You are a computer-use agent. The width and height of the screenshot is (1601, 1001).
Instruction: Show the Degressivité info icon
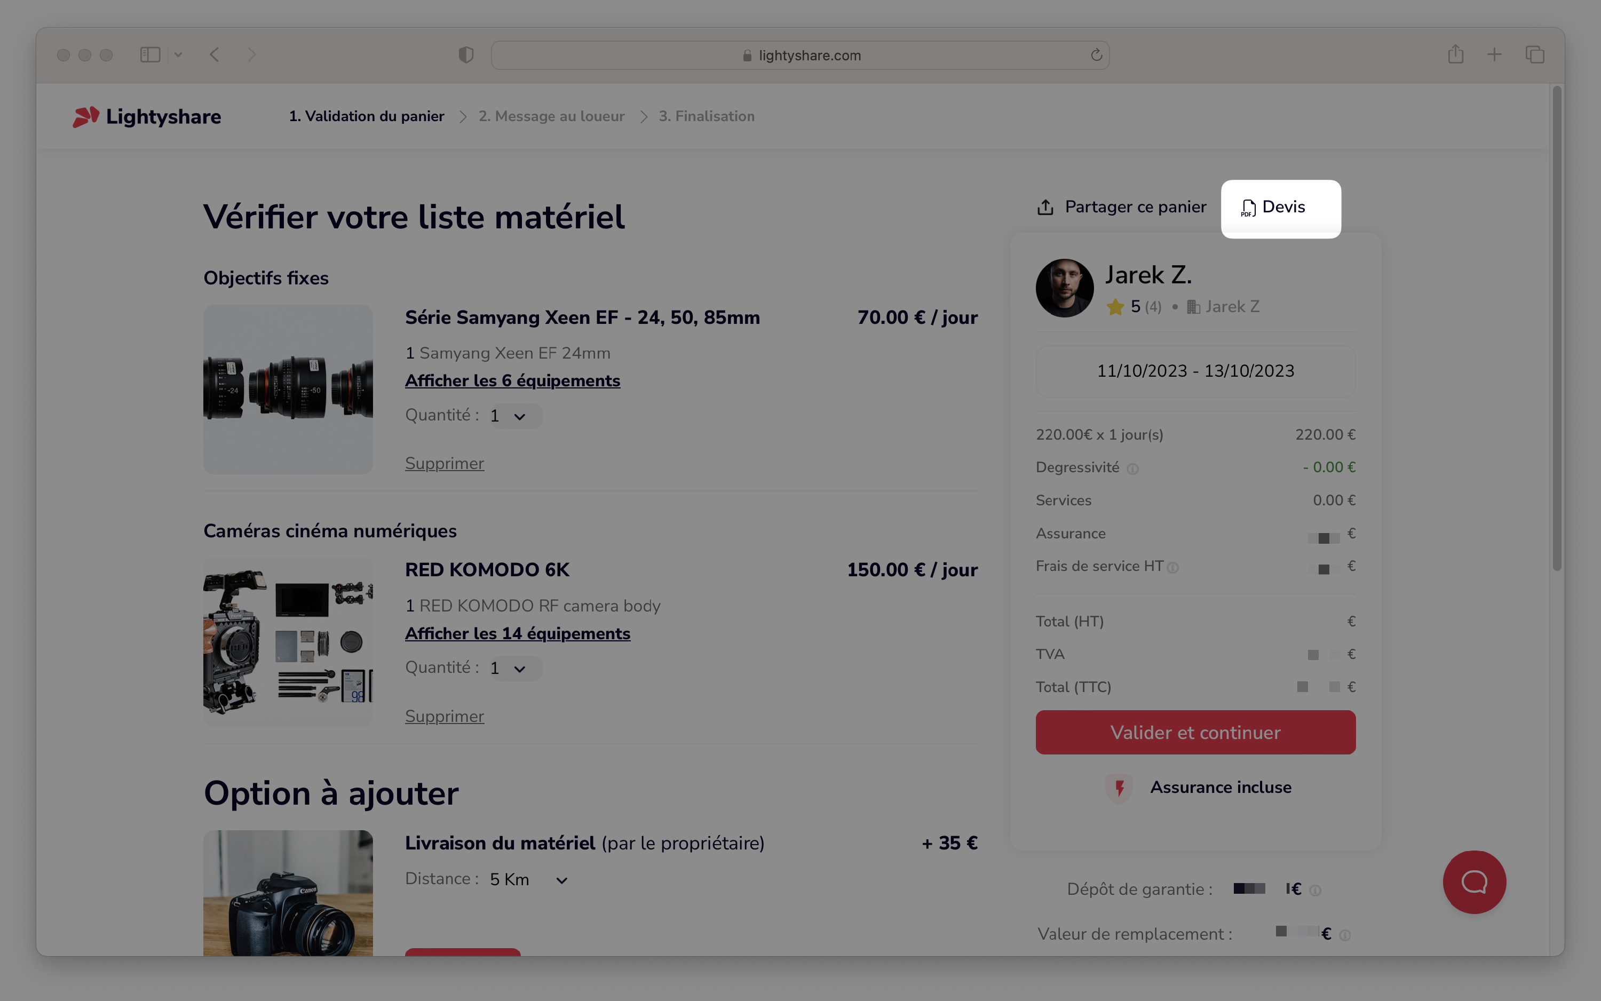point(1133,470)
